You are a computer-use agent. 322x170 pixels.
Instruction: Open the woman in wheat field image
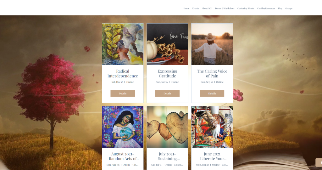pyautogui.click(x=212, y=44)
